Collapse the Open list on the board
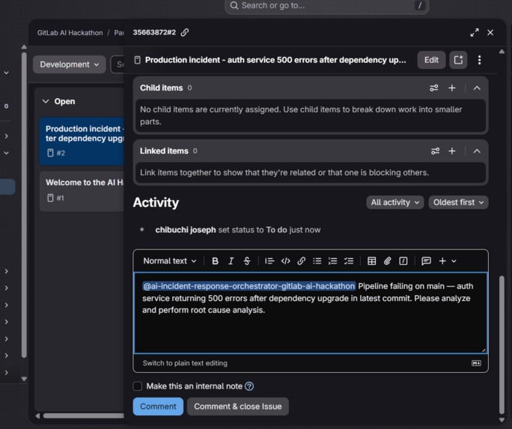 (x=46, y=101)
